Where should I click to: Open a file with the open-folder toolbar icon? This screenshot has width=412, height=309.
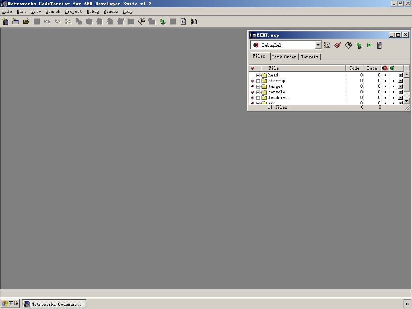tap(26, 22)
